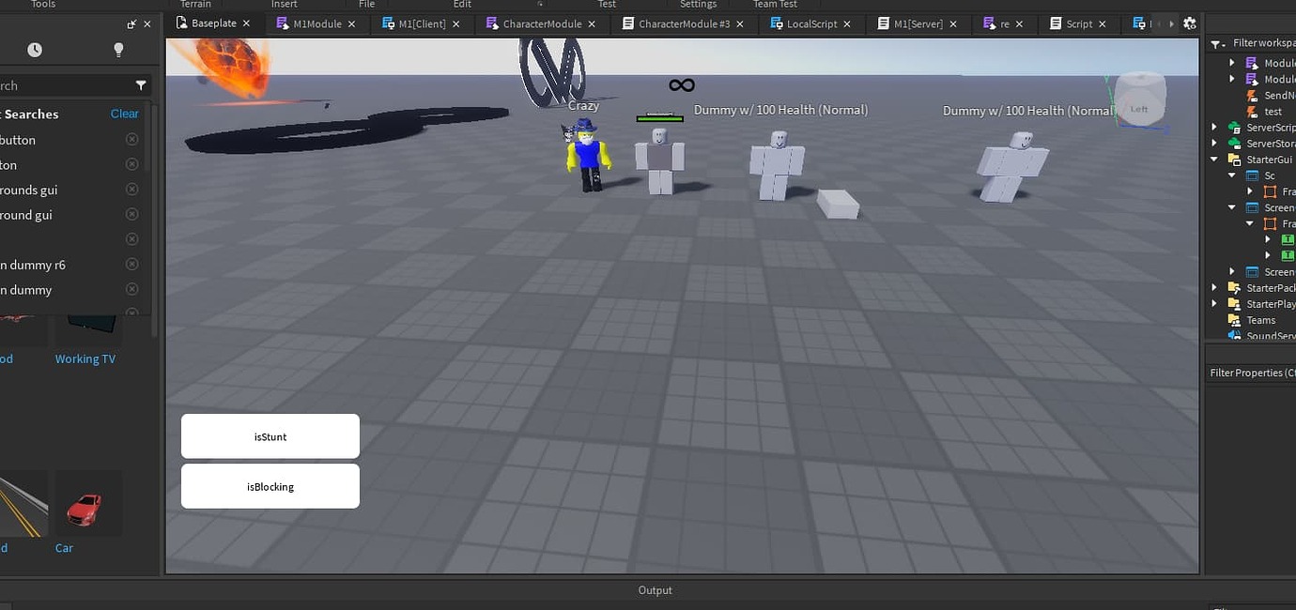The width and height of the screenshot is (1296, 610).
Task: Select the ServerStorage icon in Explorer
Action: (1234, 143)
